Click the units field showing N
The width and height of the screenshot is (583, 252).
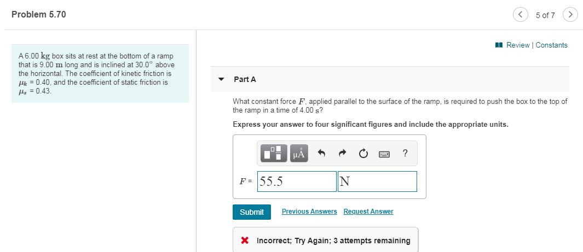[377, 181]
